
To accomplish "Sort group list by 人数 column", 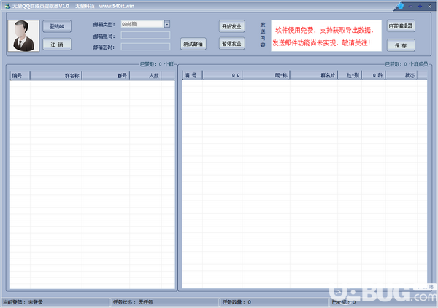I will (145, 75).
